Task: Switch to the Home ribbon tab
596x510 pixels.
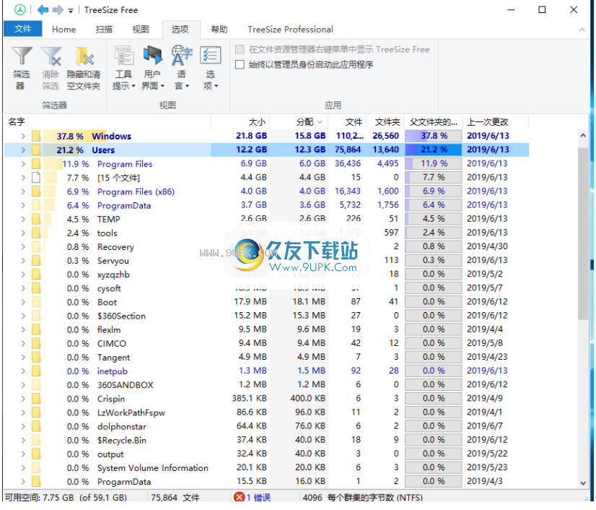Action: tap(63, 30)
